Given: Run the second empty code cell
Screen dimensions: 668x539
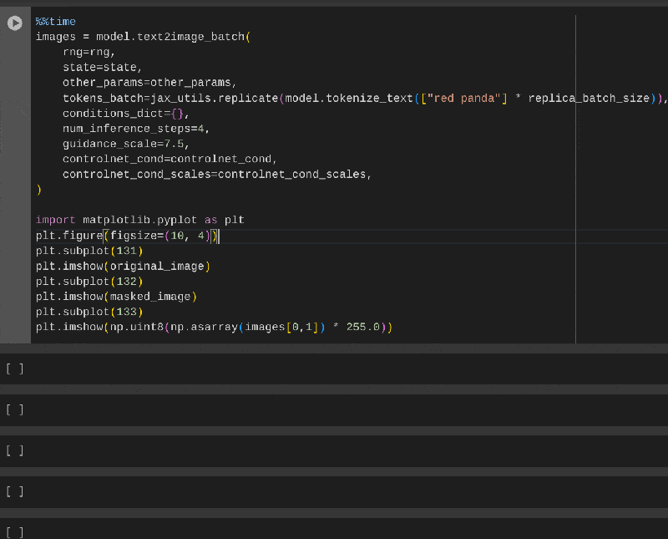Looking at the screenshot, I should [15, 409].
